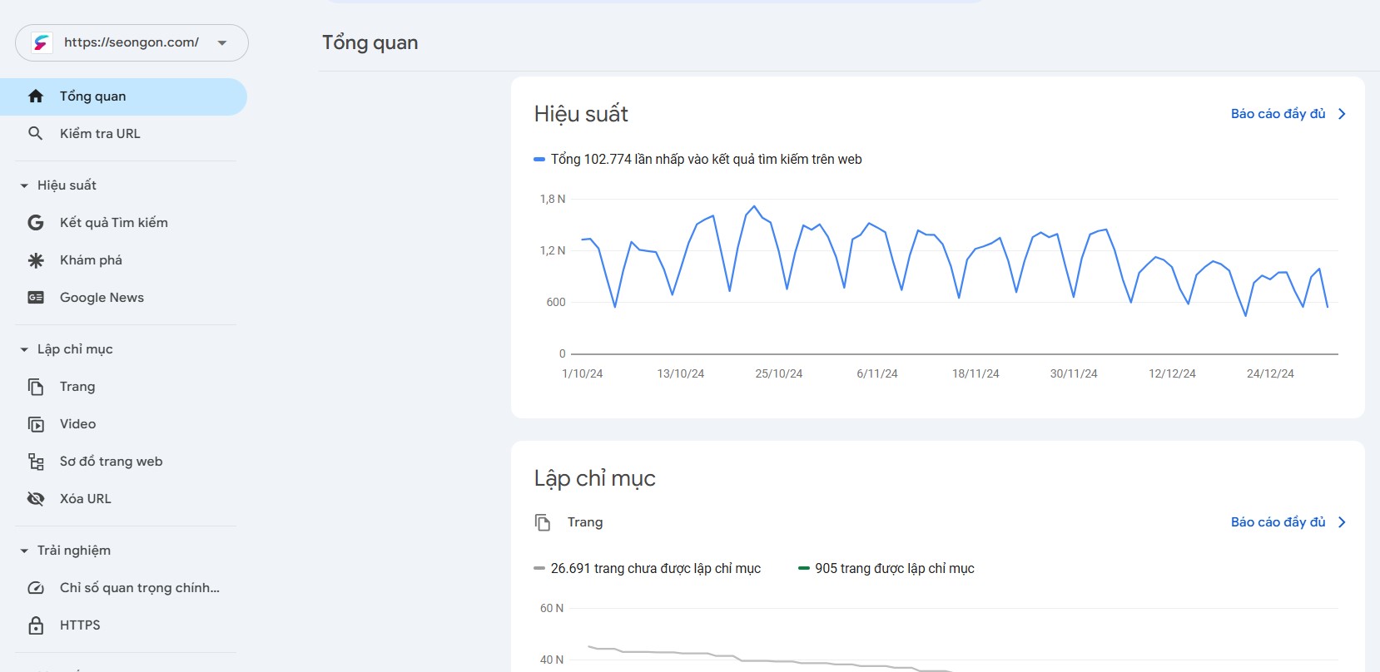Open the property selector dropdown arrow
1380x672 pixels.
pos(222,43)
